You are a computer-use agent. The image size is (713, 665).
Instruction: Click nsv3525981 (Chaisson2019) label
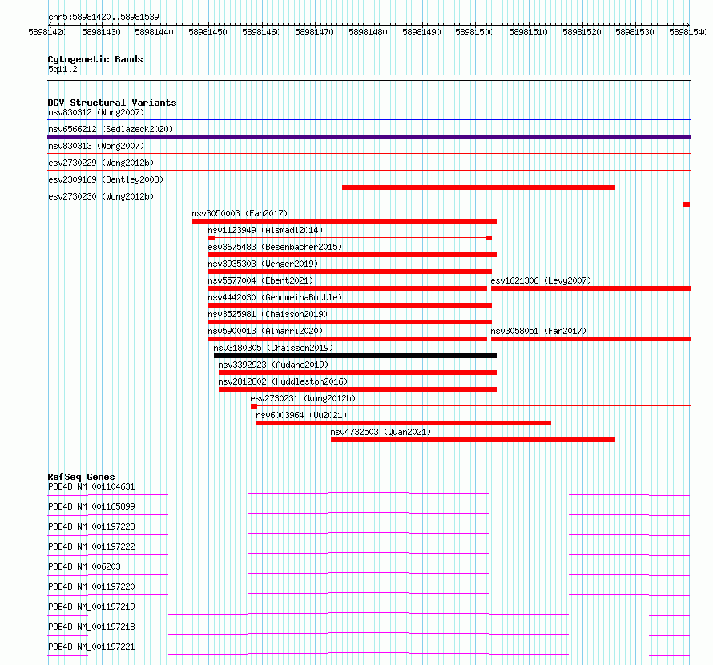point(268,314)
